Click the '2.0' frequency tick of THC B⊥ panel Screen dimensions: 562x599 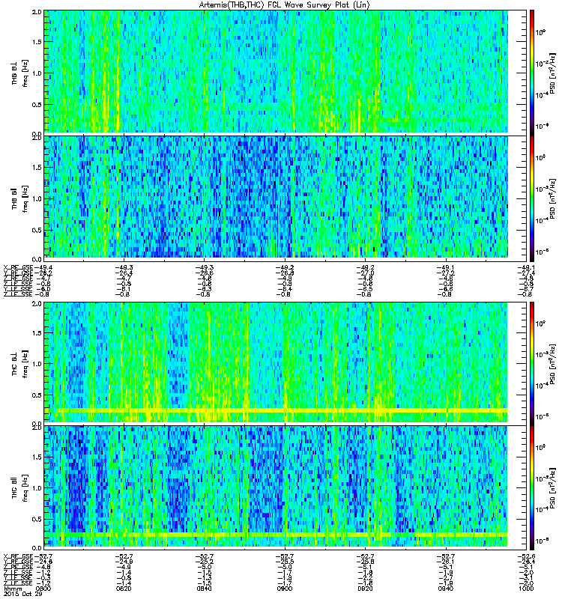[x=37, y=304]
